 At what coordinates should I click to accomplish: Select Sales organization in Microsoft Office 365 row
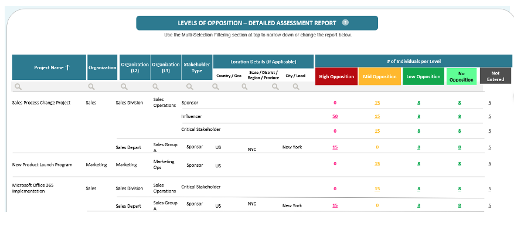click(91, 188)
